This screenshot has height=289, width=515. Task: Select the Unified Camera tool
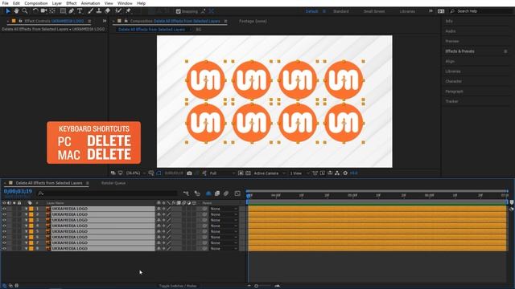tap(43, 10)
